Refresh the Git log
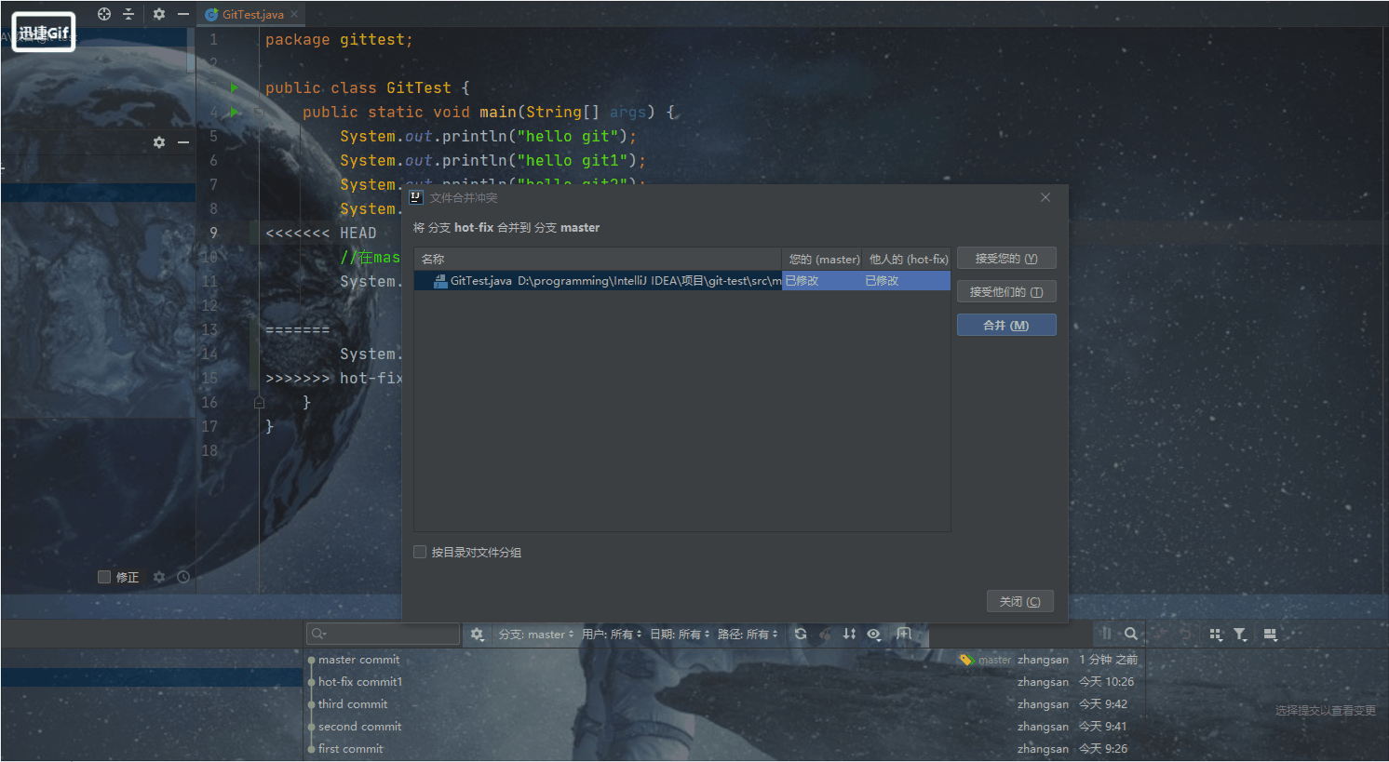Screen dimensions: 1389x762 [801, 634]
